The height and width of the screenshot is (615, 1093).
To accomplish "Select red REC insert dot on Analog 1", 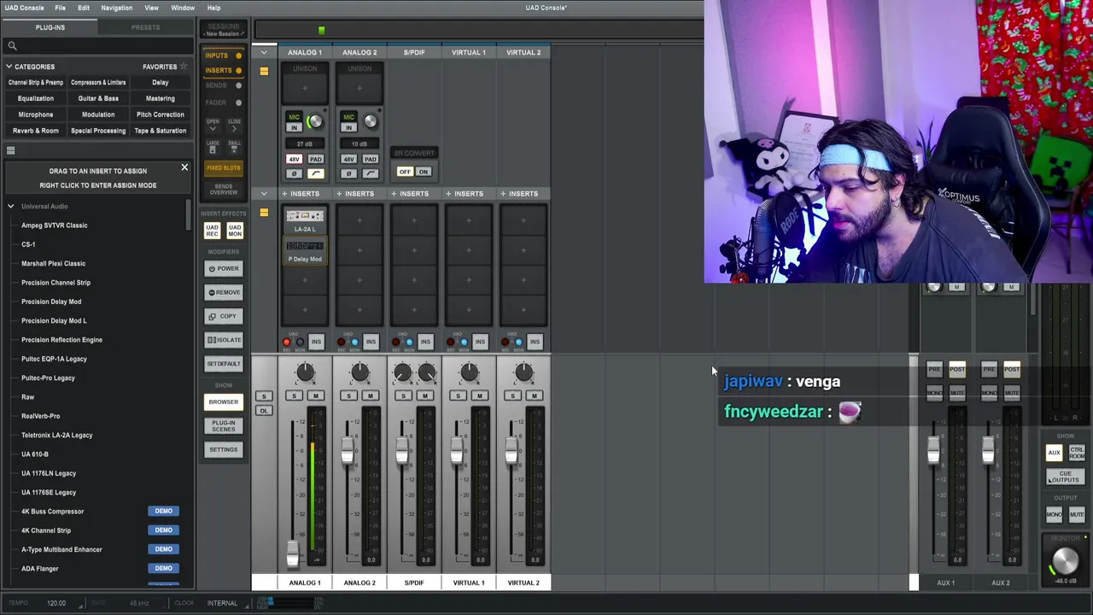I will click(287, 343).
